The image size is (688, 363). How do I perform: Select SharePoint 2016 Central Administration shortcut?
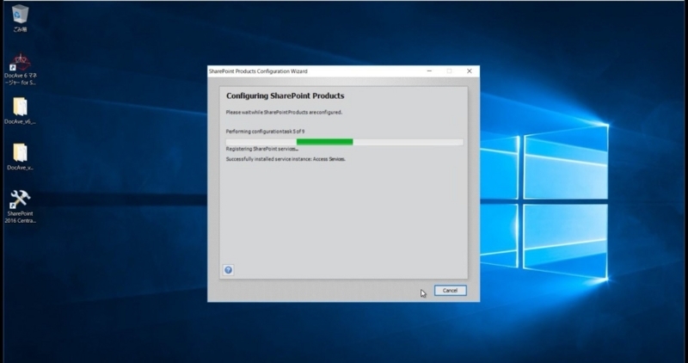point(20,206)
